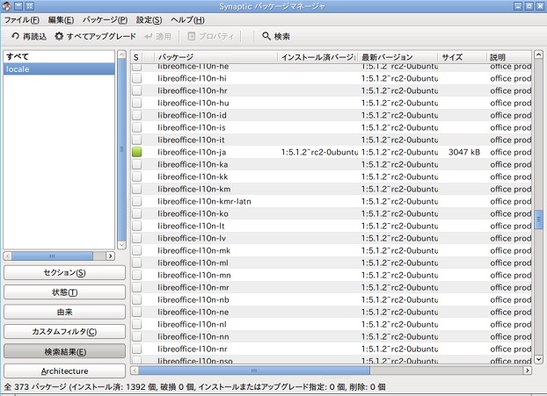Click the Properties (プロパティ) toolbar icon
Image resolution: width=547 pixels, height=396 pixels.
click(x=191, y=36)
